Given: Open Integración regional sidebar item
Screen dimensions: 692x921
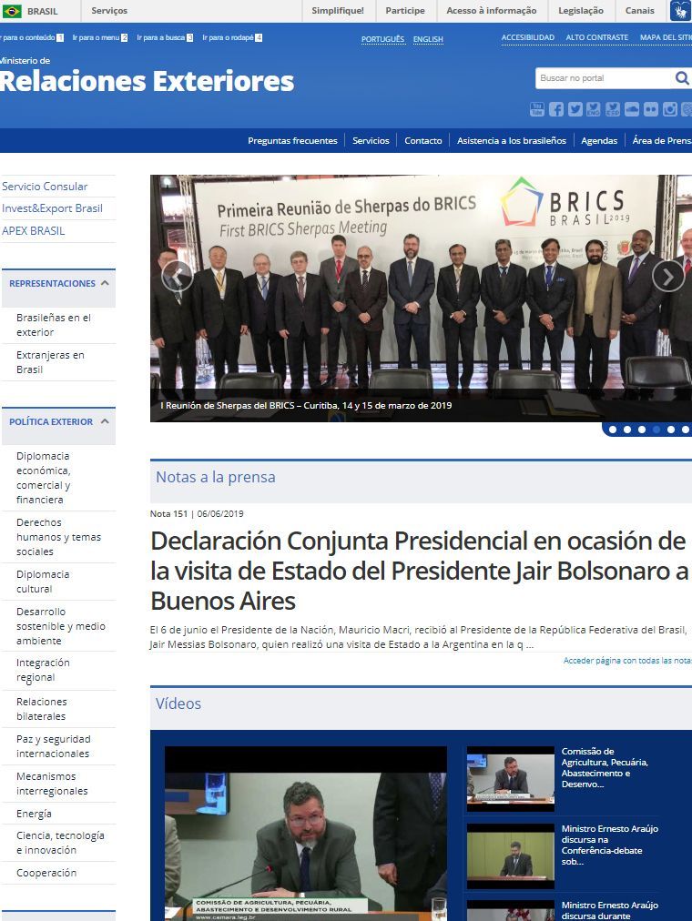Looking at the screenshot, I should tap(43, 670).
